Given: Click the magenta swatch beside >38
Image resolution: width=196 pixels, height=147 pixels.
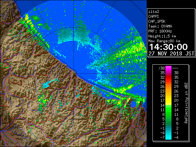Looking at the screenshot, I should [x=168, y=68].
